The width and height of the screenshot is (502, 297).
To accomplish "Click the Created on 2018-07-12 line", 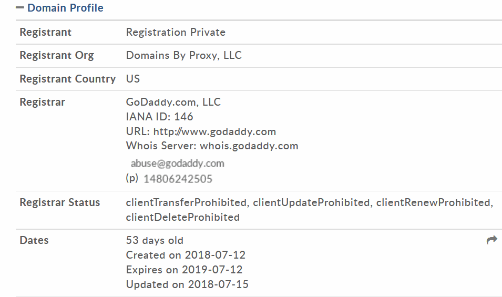I will 186,255.
